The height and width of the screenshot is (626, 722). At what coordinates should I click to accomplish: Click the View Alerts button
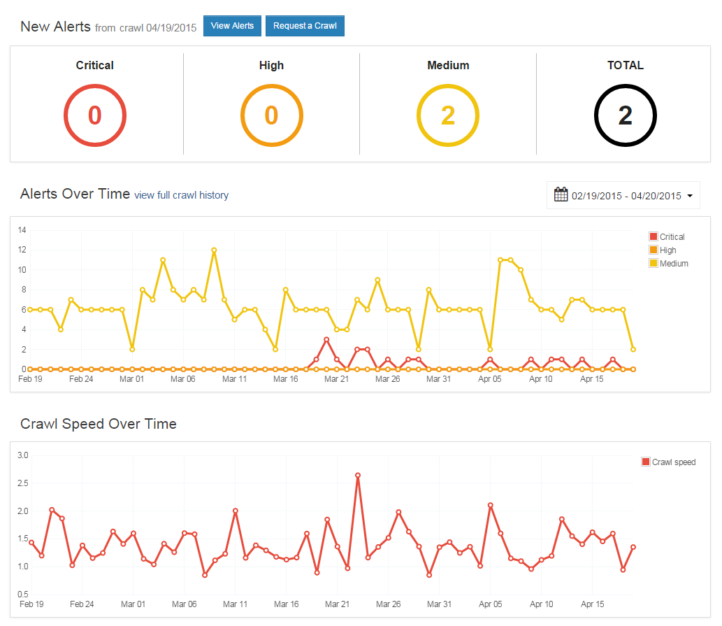coord(232,26)
